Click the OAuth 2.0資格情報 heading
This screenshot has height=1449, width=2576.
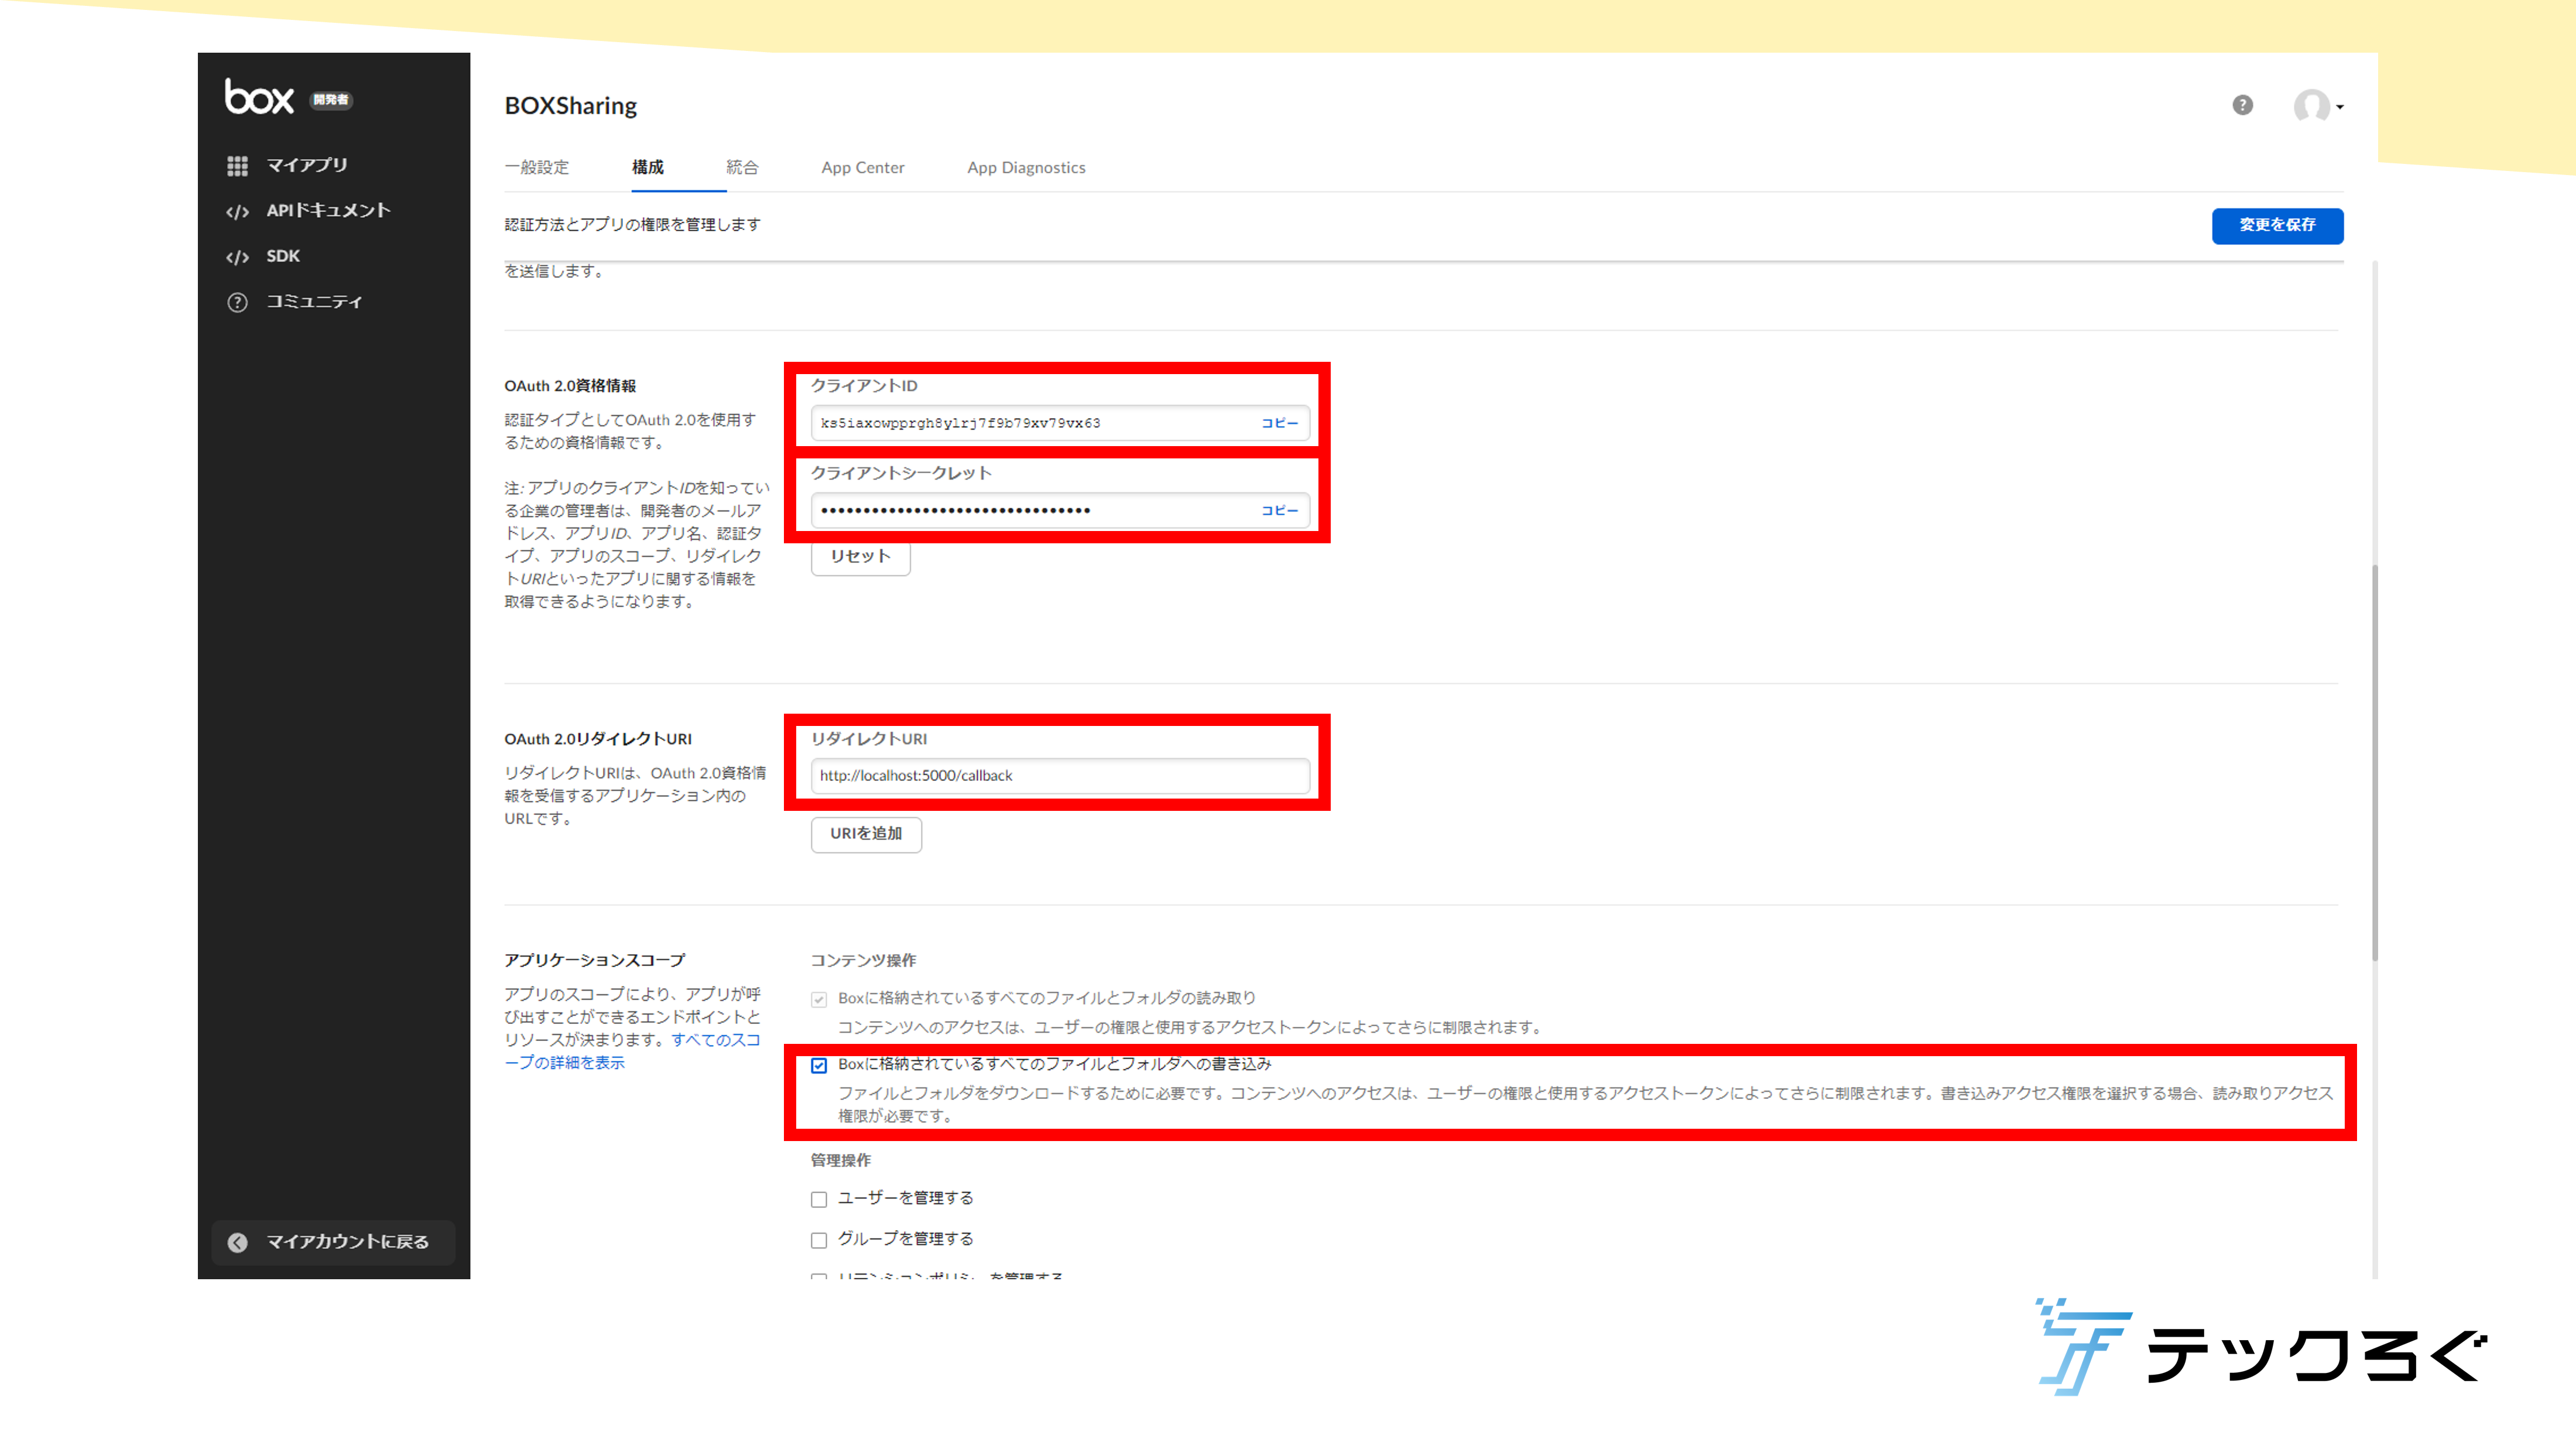[x=570, y=386]
